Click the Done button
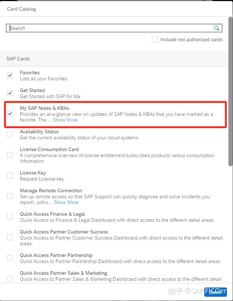 215,292
